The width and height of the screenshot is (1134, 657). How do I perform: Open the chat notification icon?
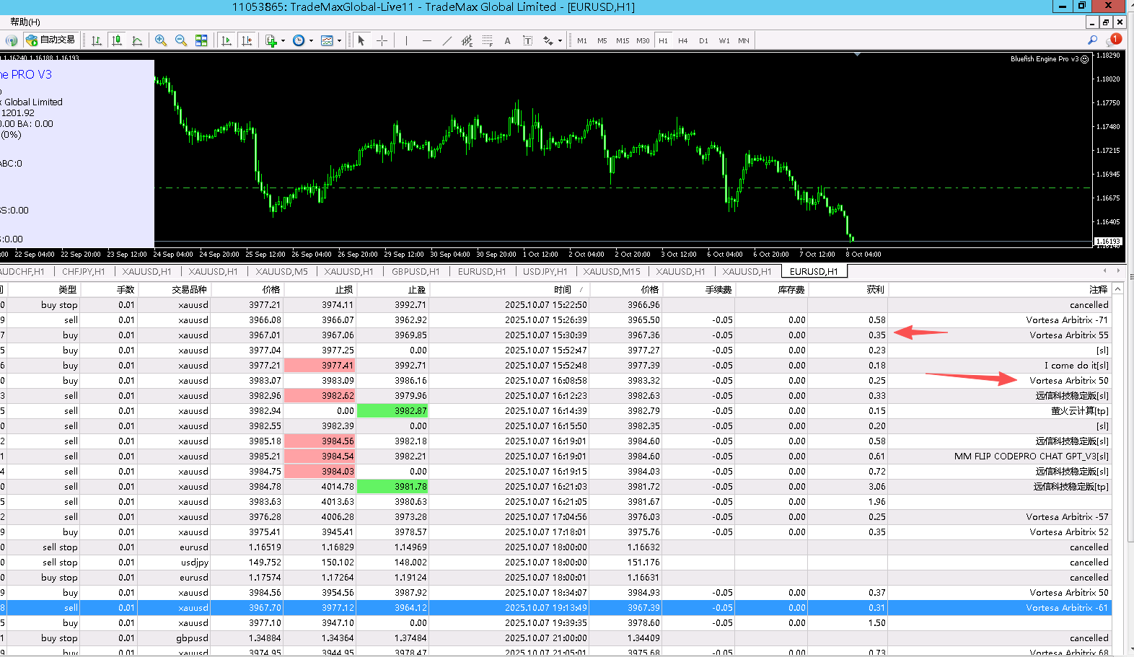pyautogui.click(x=1113, y=40)
